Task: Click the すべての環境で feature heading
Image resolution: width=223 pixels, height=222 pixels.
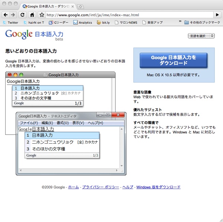Action: point(146,123)
